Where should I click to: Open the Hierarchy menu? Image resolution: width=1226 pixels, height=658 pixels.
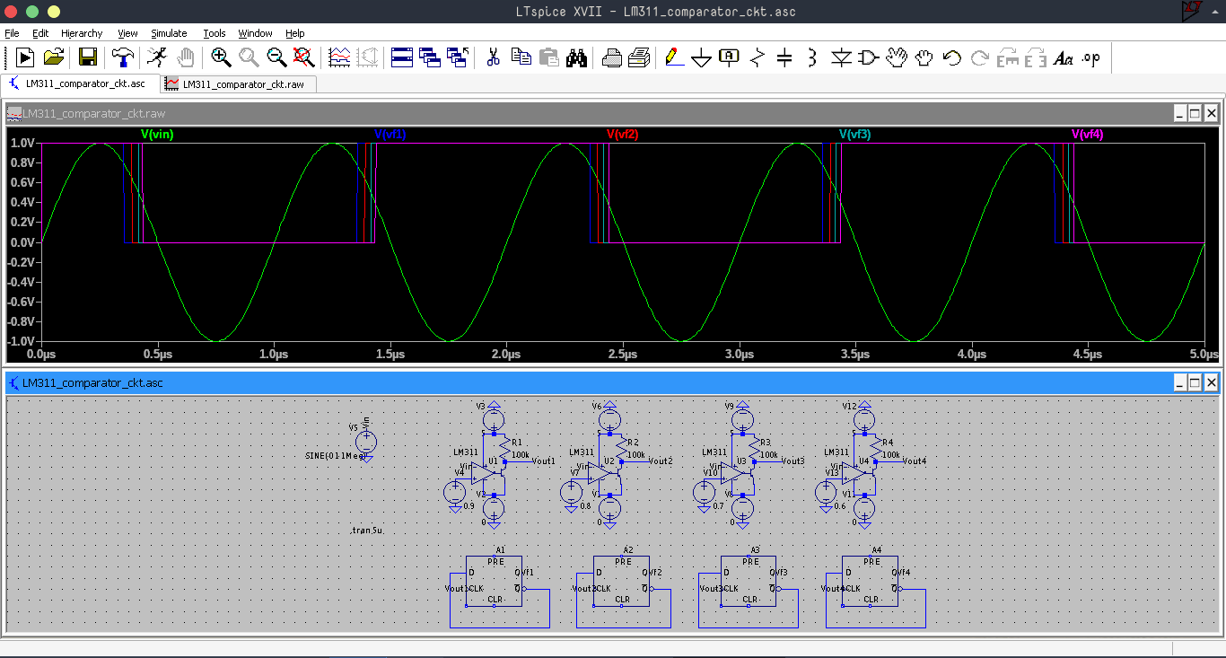coord(82,33)
